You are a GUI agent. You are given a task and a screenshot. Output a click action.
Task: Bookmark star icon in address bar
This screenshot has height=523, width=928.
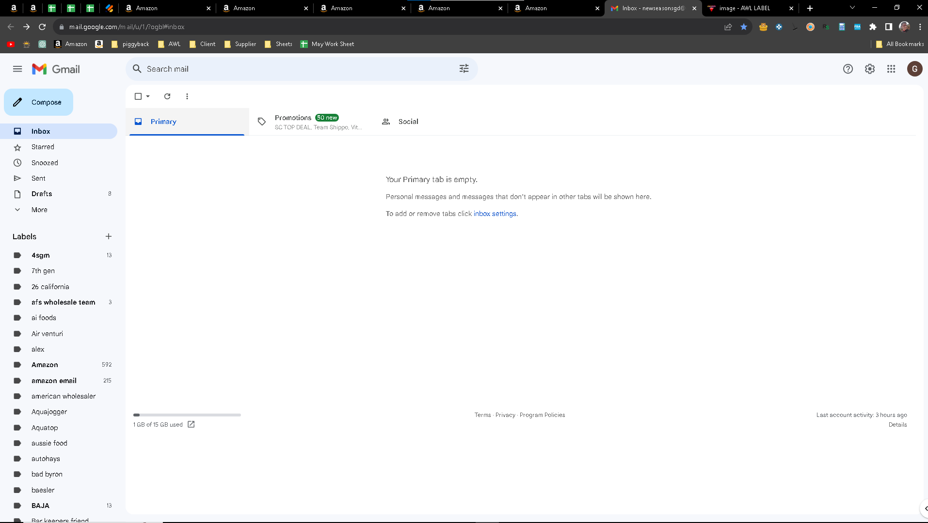pyautogui.click(x=744, y=27)
